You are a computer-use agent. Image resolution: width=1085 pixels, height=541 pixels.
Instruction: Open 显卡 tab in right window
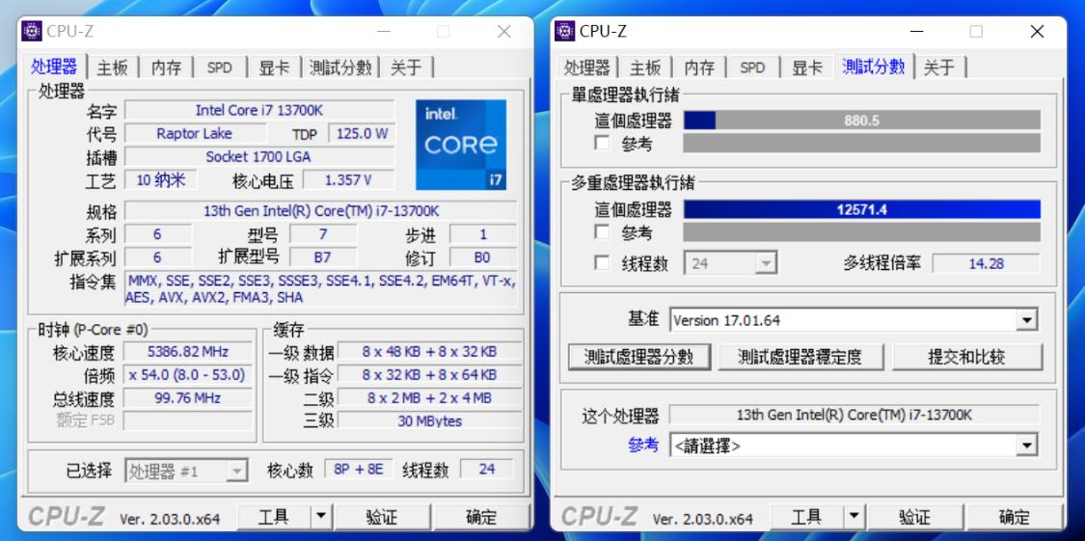click(807, 68)
